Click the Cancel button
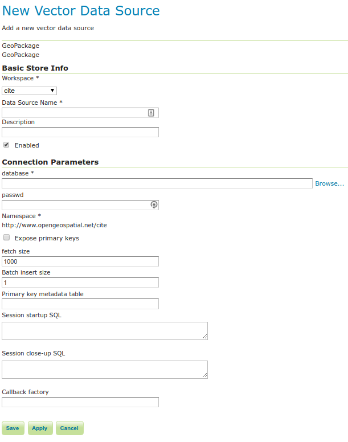 click(69, 428)
